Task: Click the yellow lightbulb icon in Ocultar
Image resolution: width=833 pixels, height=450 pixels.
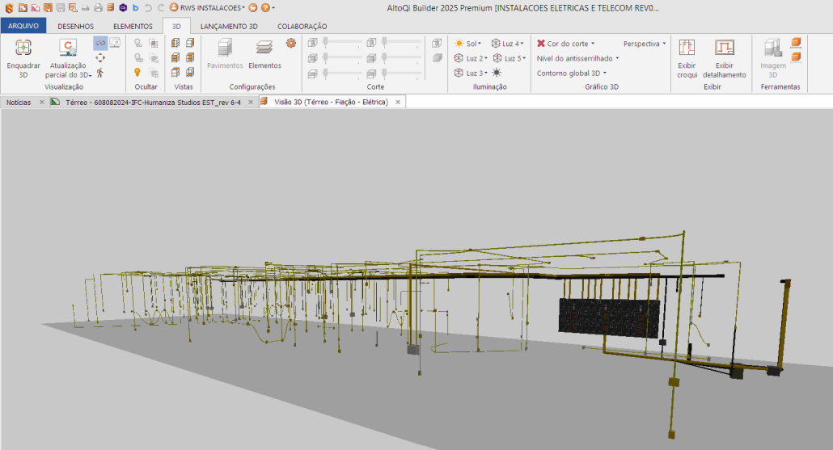Action: click(137, 72)
